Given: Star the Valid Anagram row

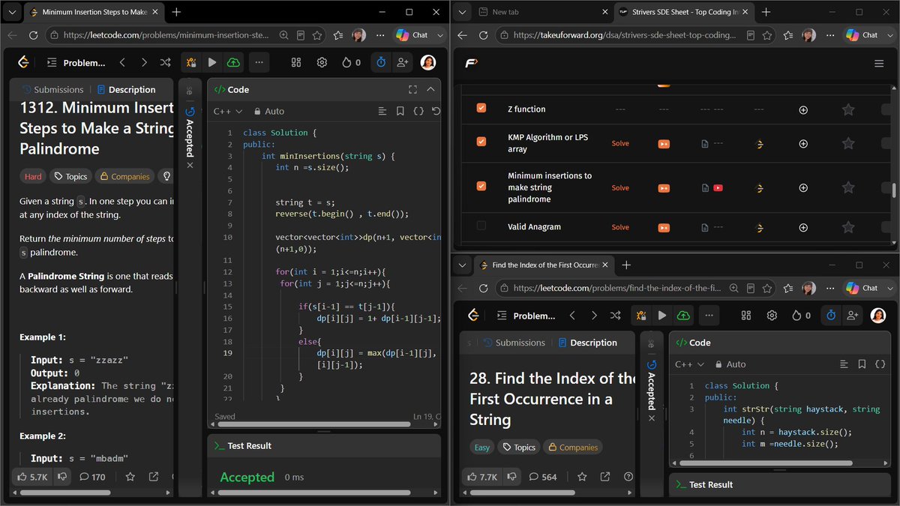Looking at the screenshot, I should [848, 227].
